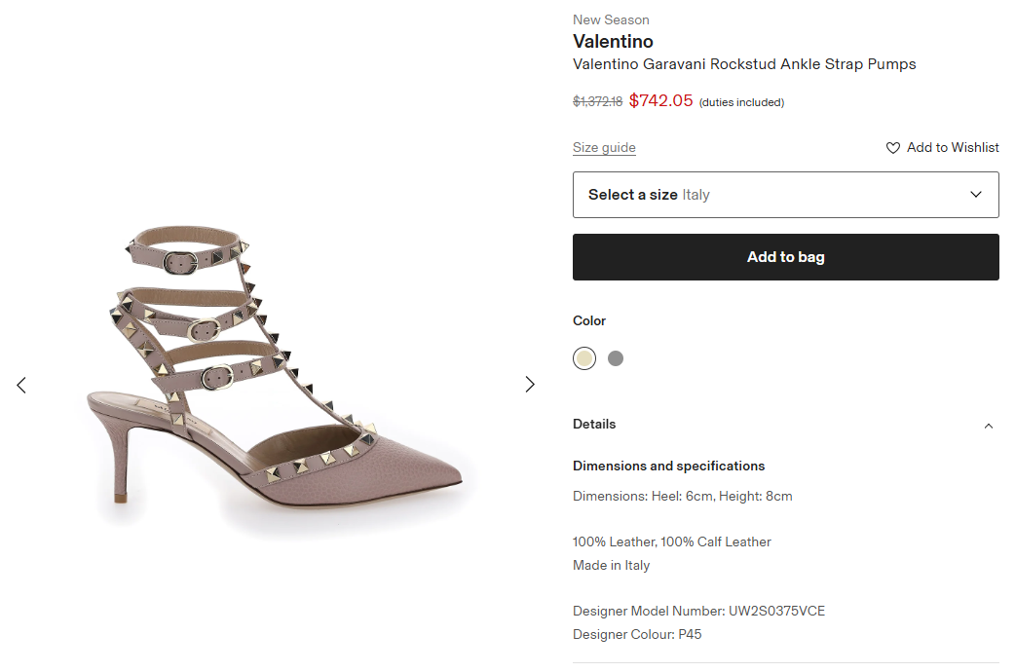This screenshot has height=672, width=1015.
Task: Click the New Season label
Action: 611,19
